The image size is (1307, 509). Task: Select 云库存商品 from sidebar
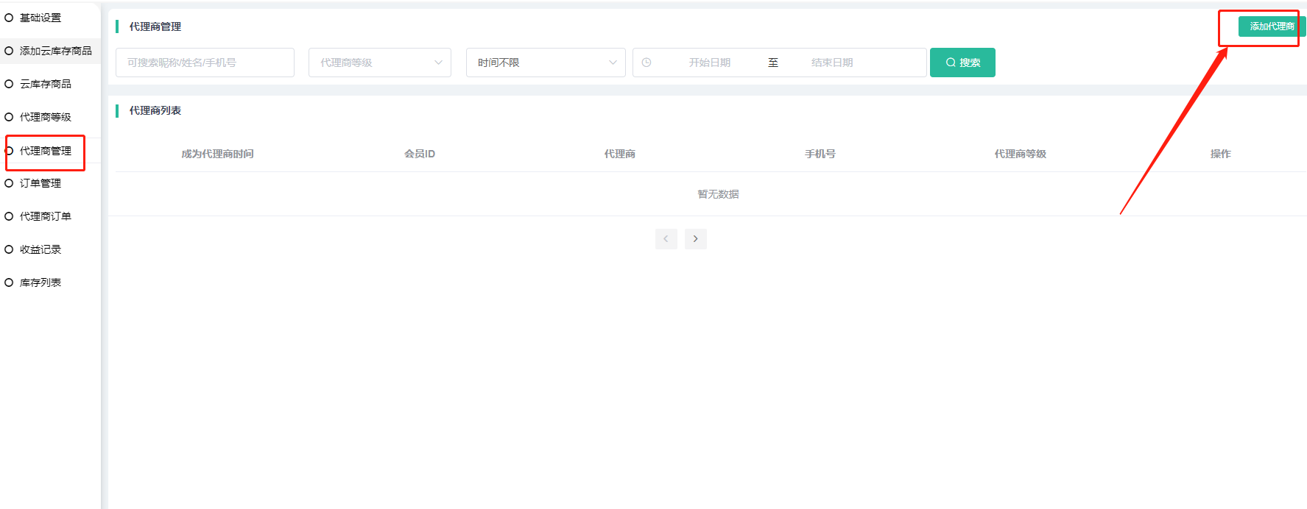[x=45, y=84]
